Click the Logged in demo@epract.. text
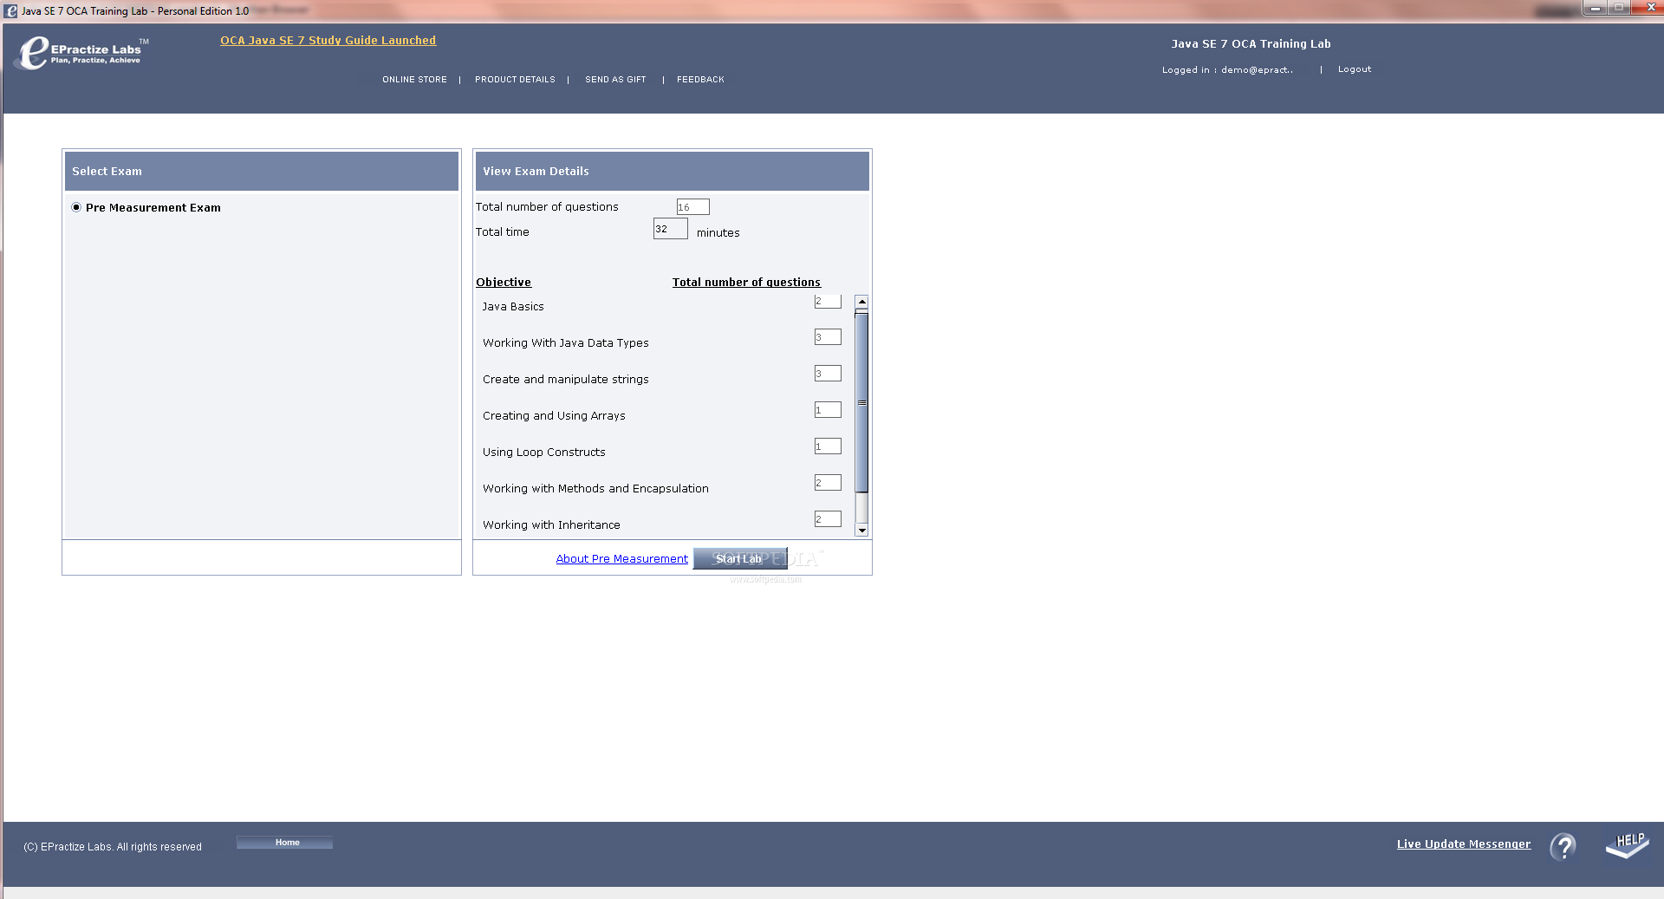Image resolution: width=1664 pixels, height=899 pixels. pyautogui.click(x=1227, y=70)
